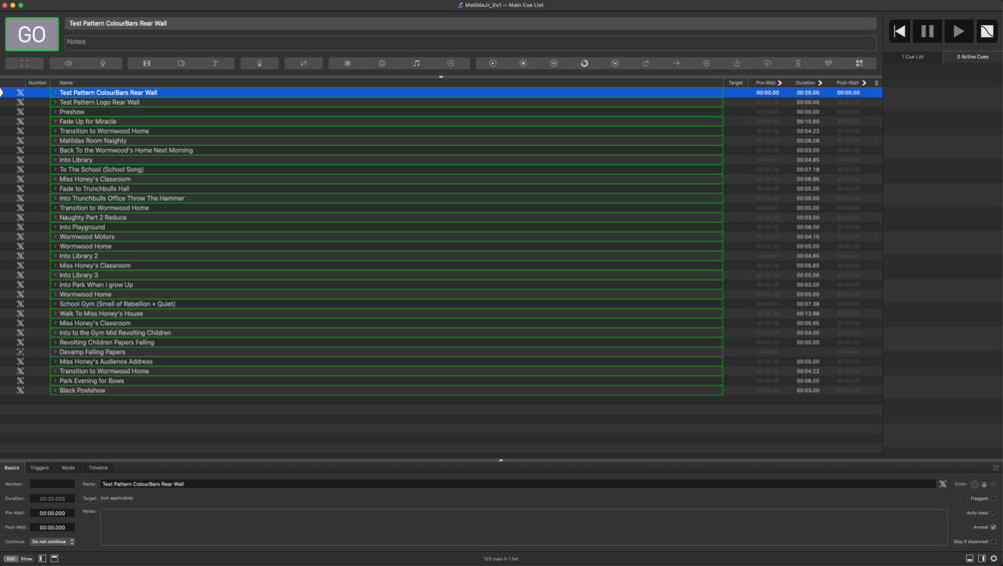
Task: Toggle the inspector panel icon in footer
Action: 970,558
